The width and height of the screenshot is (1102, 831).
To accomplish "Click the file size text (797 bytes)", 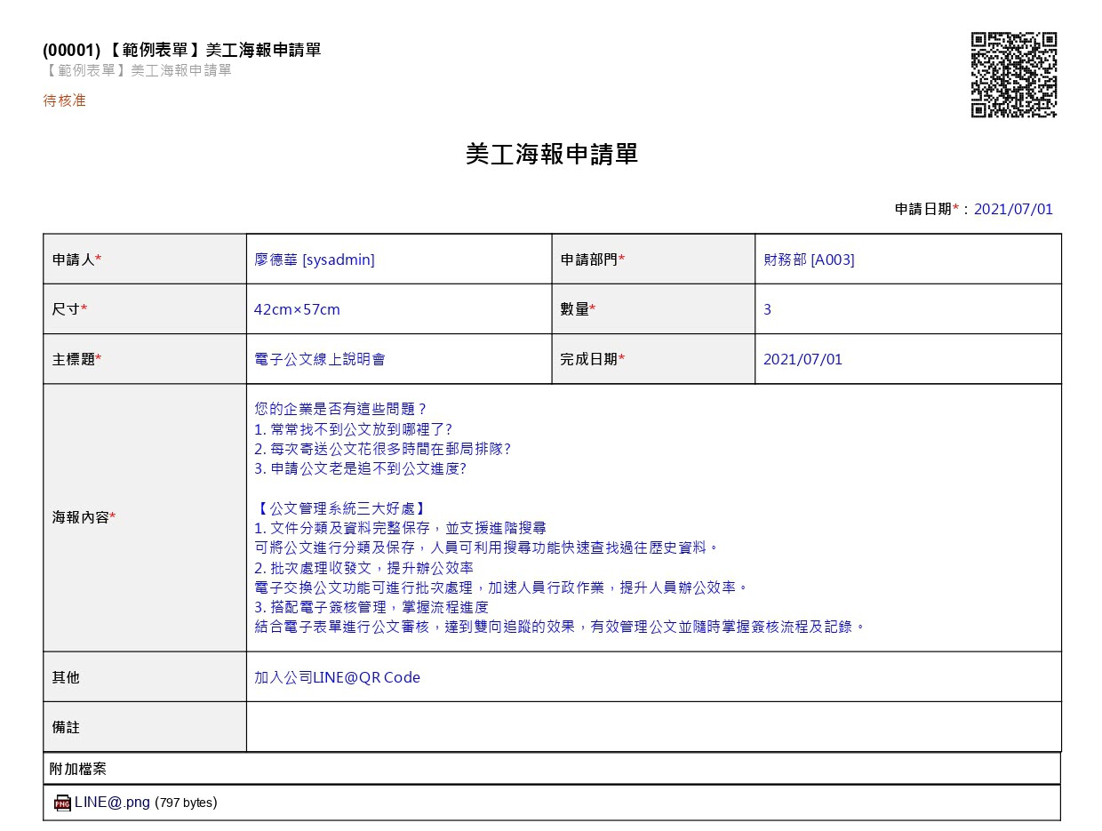I will pos(187,802).
